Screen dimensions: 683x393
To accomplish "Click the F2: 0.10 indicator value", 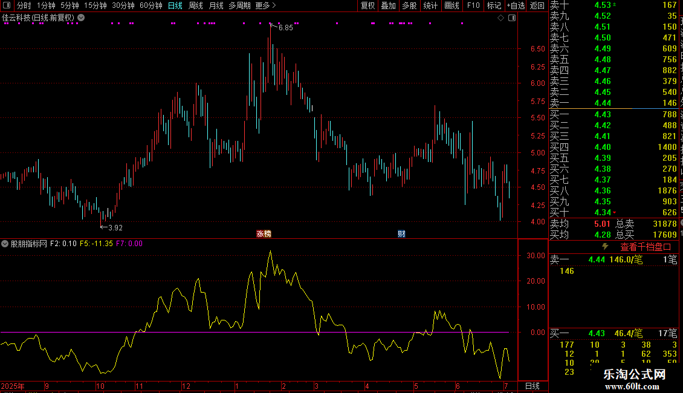I will pyautogui.click(x=63, y=244).
